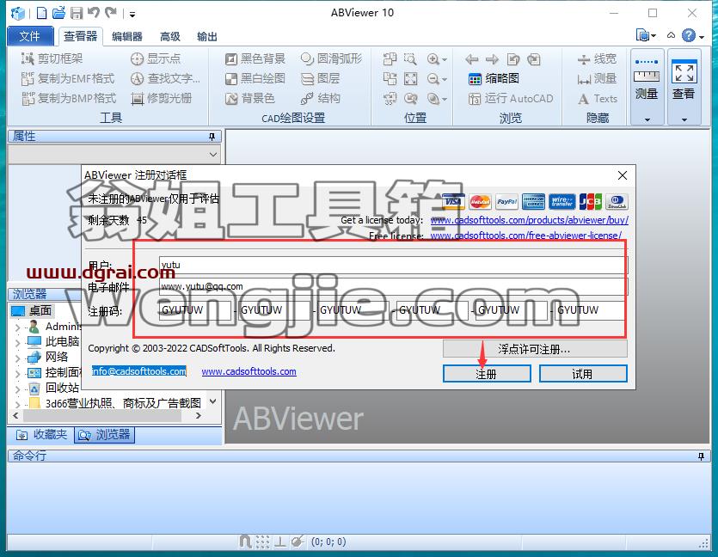Click the 试用 trial button
Image resolution: width=718 pixels, height=557 pixels.
(x=583, y=373)
